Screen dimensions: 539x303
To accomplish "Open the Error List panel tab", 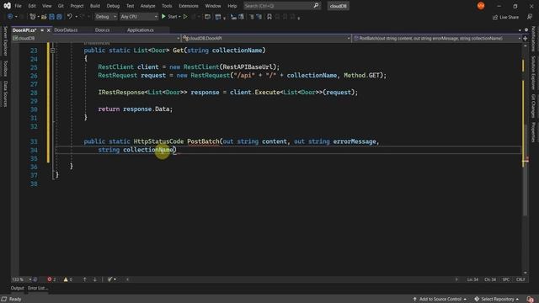I will pyautogui.click(x=37, y=288).
